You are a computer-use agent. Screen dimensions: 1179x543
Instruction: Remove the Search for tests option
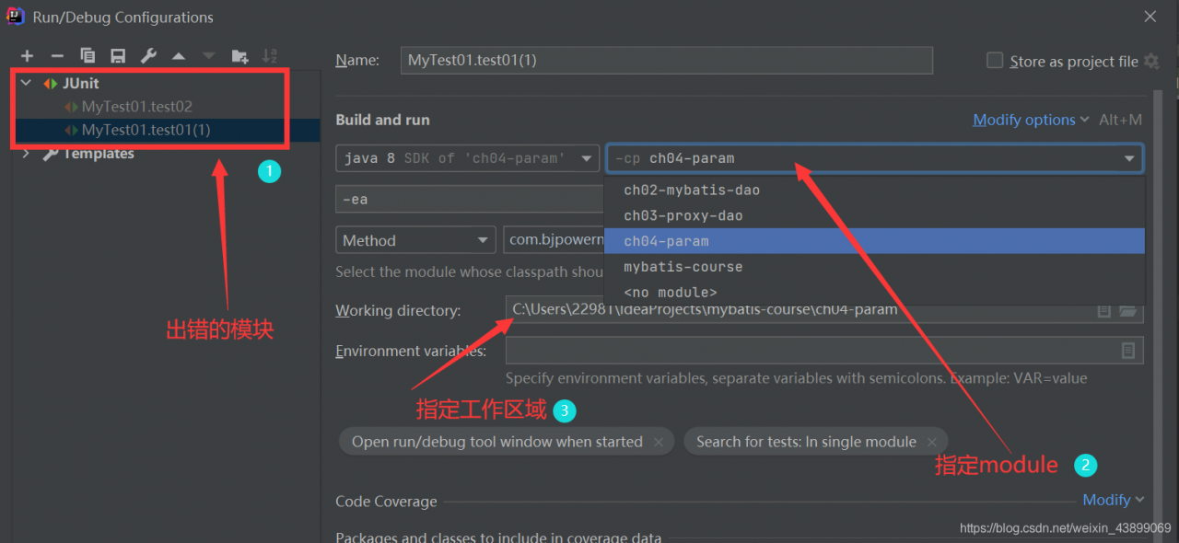tap(931, 441)
